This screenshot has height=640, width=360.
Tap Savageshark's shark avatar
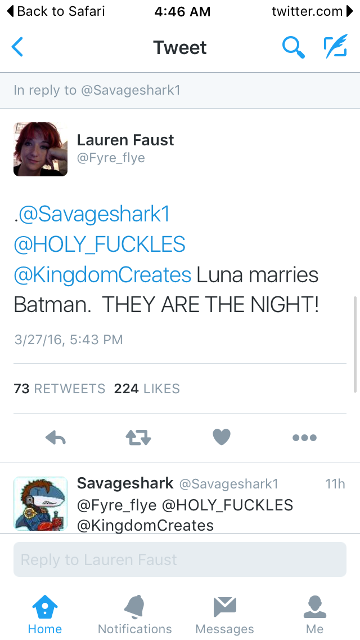[x=40, y=503]
